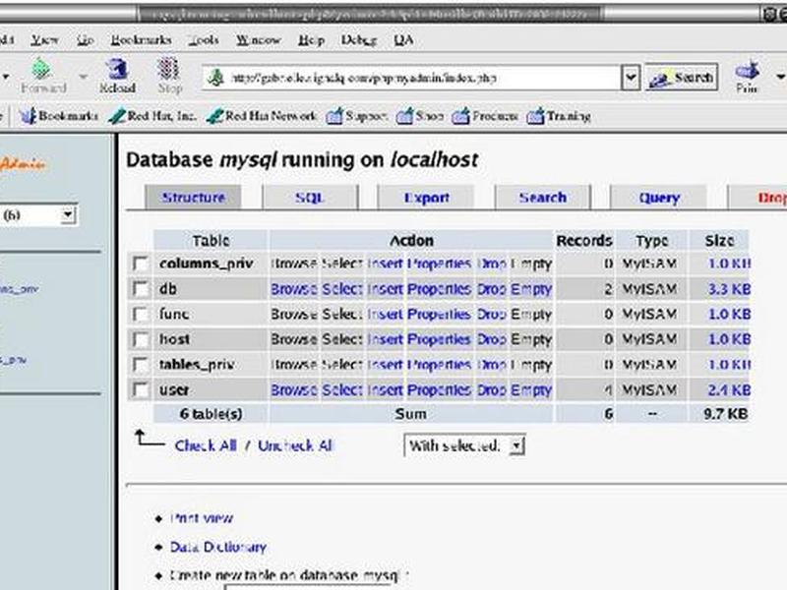Open the Support bookmark

click(357, 116)
